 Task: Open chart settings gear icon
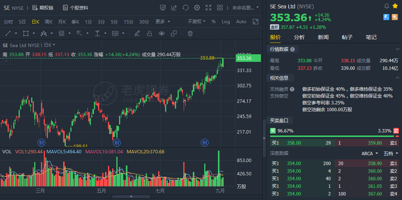pyautogui.click(x=197, y=8)
